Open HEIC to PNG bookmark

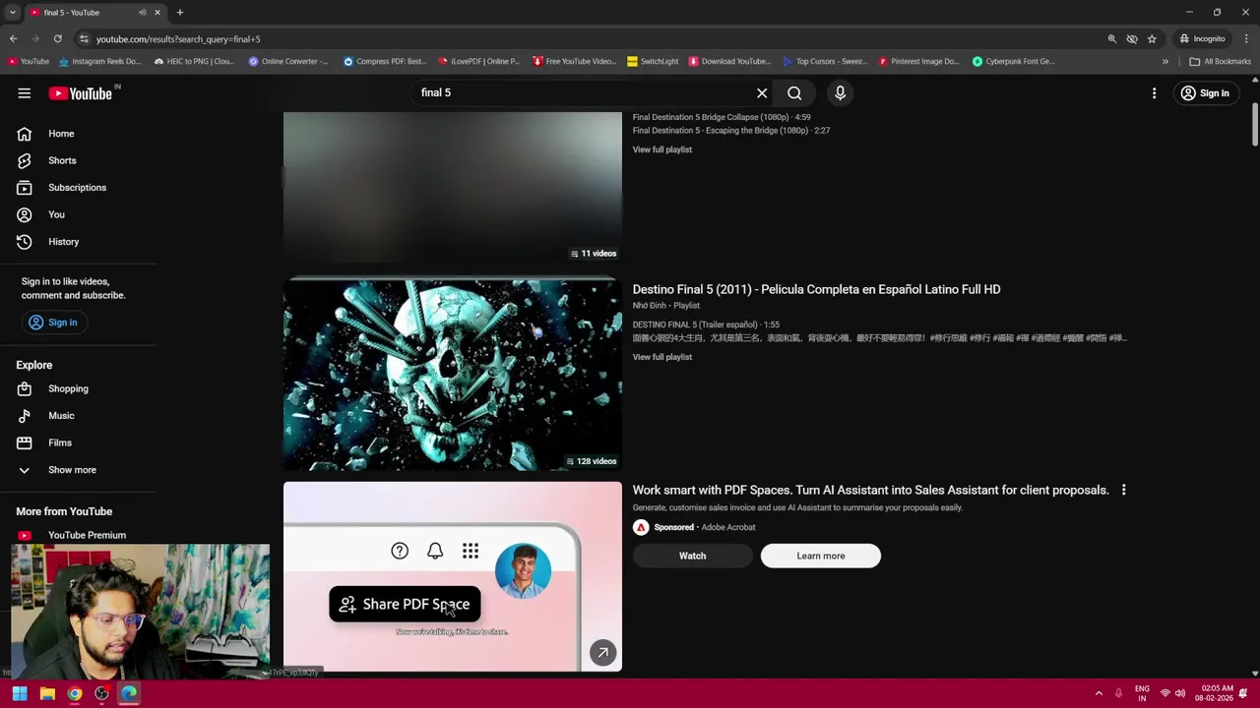[194, 61]
